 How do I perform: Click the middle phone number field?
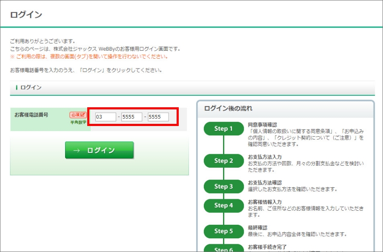[131, 117]
